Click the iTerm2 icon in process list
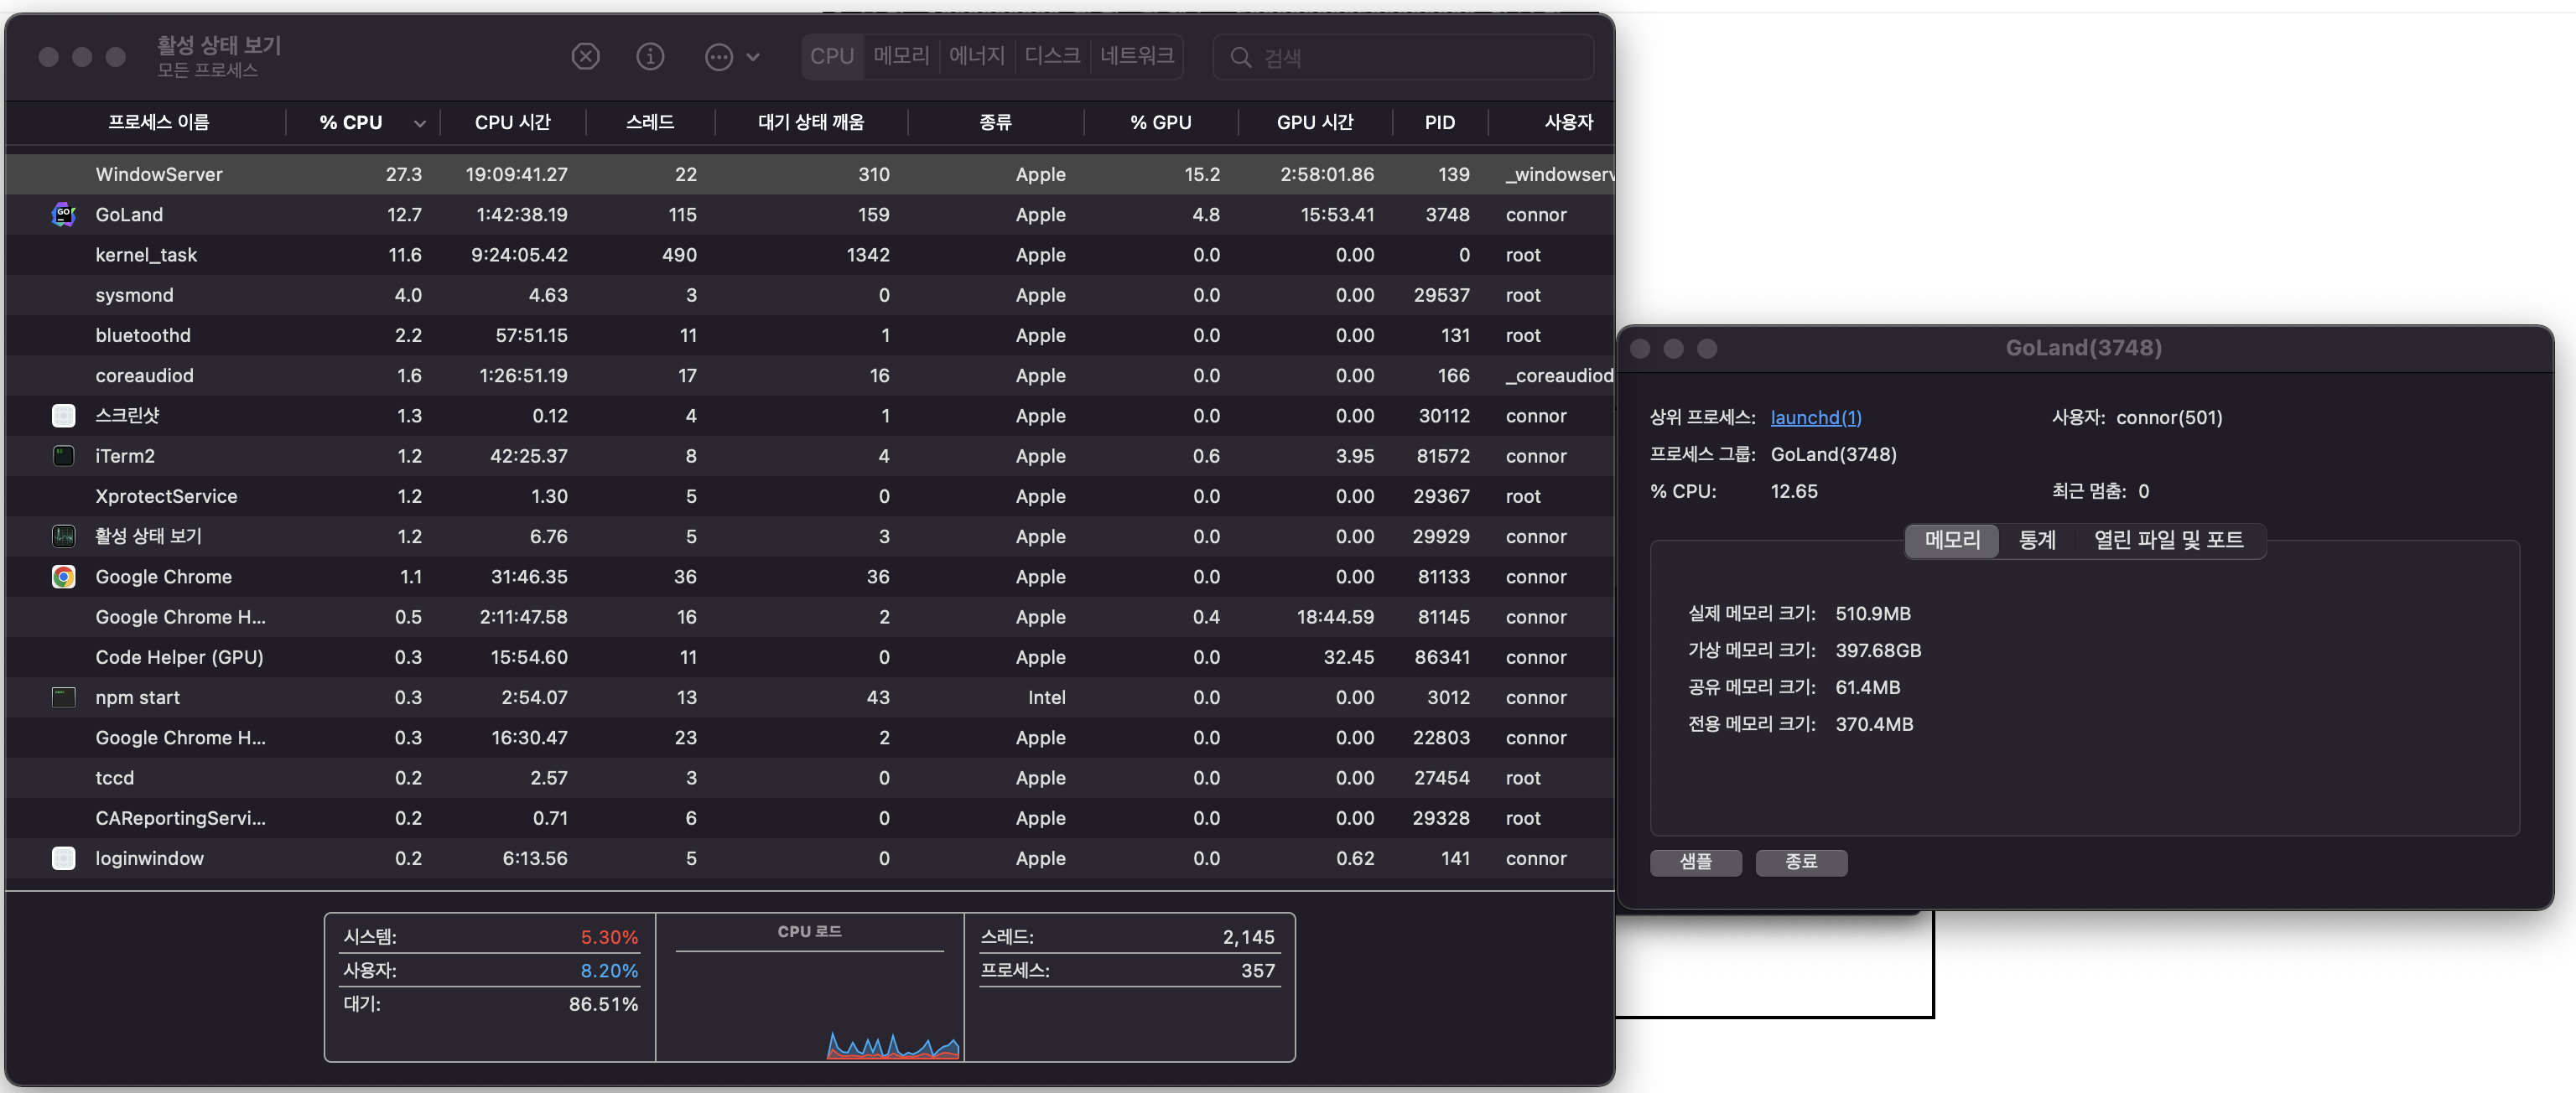The height and width of the screenshot is (1093, 2576). [x=63, y=456]
